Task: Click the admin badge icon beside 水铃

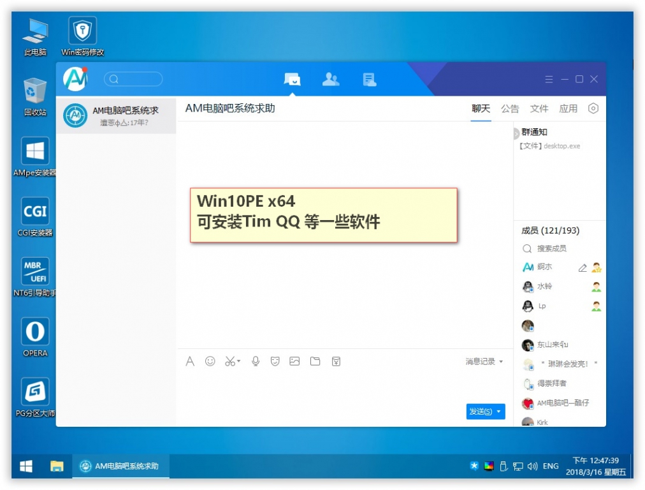Action: [x=597, y=287]
